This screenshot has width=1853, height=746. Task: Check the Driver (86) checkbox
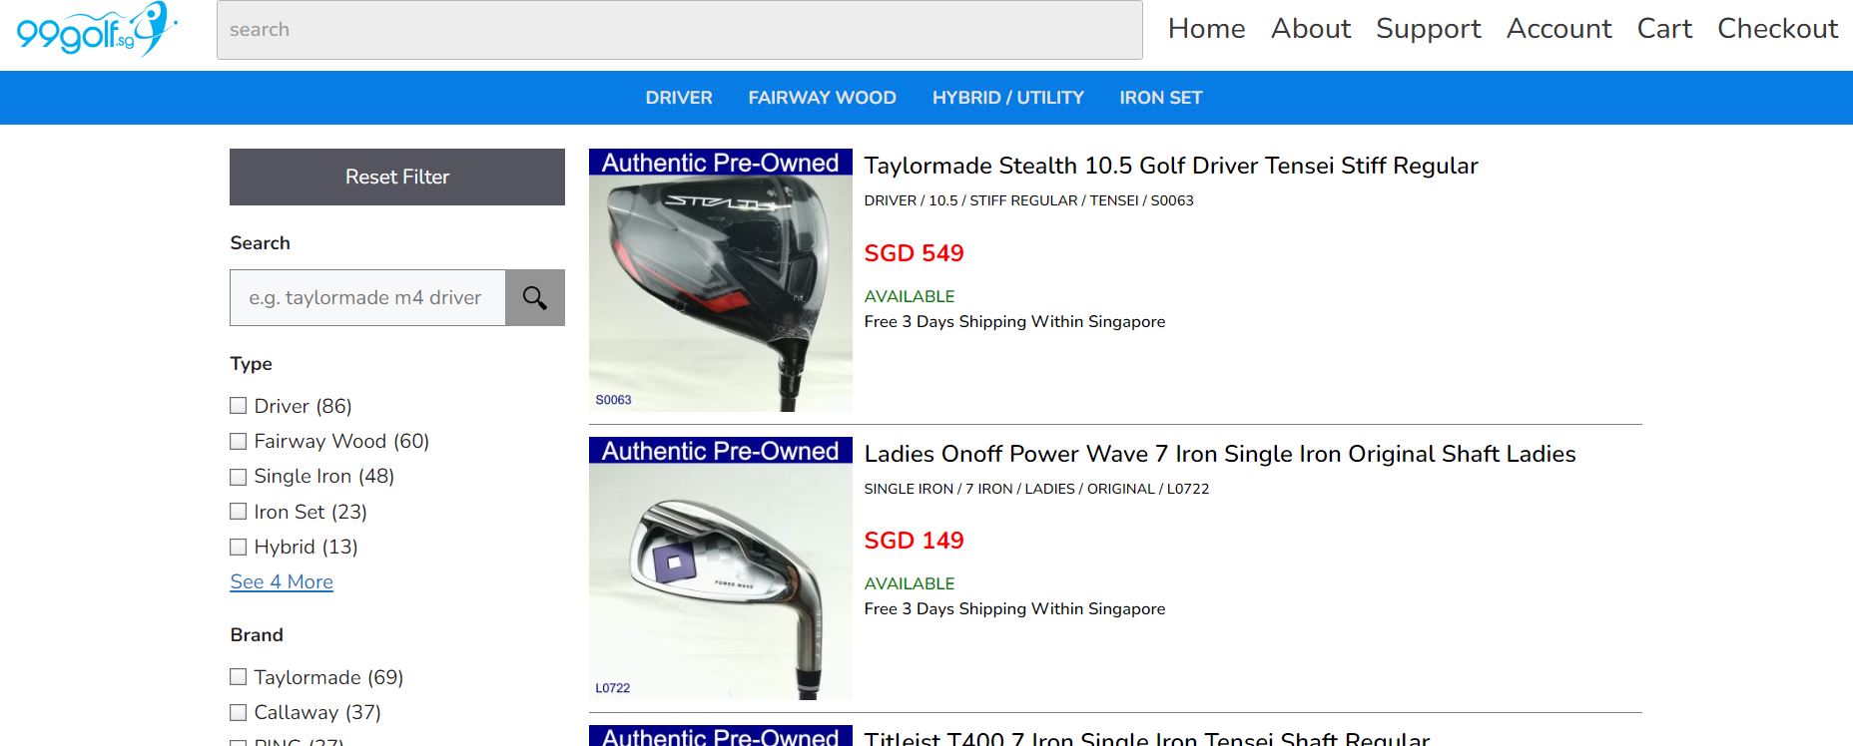(x=238, y=406)
